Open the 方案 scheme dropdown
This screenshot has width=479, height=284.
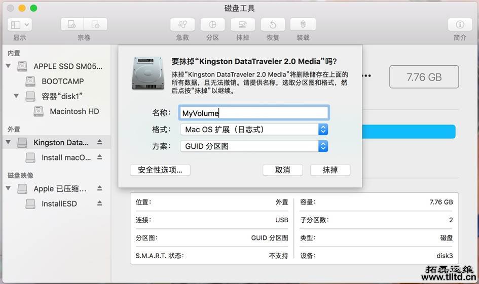(x=254, y=146)
